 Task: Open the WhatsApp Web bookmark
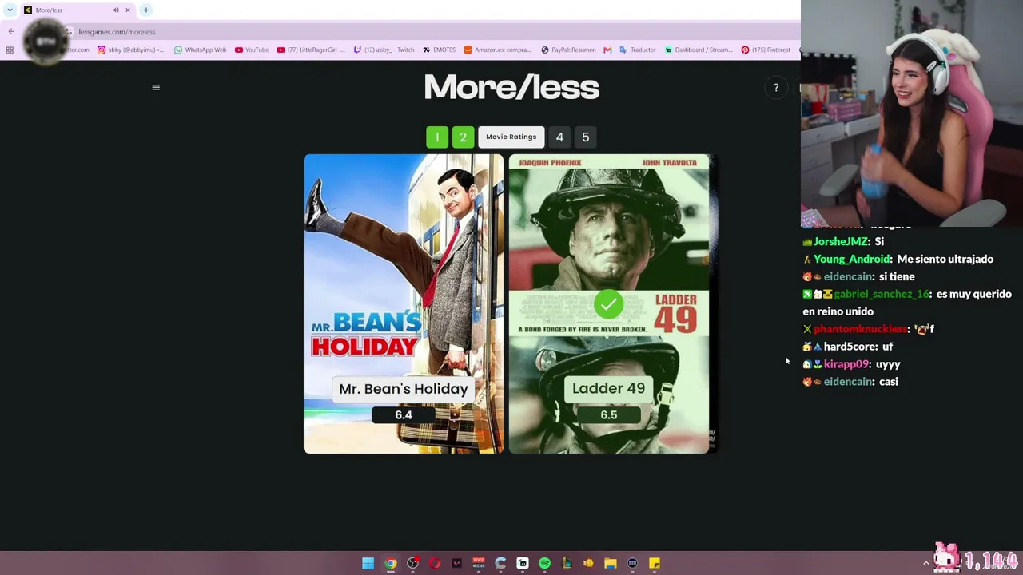[x=200, y=50]
